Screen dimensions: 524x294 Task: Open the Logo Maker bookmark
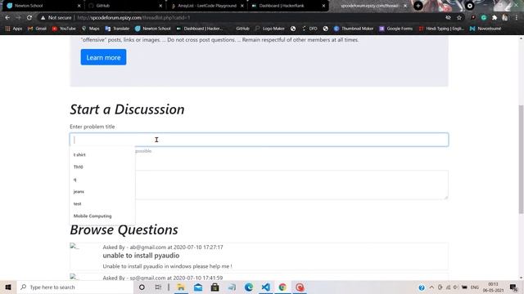click(270, 29)
